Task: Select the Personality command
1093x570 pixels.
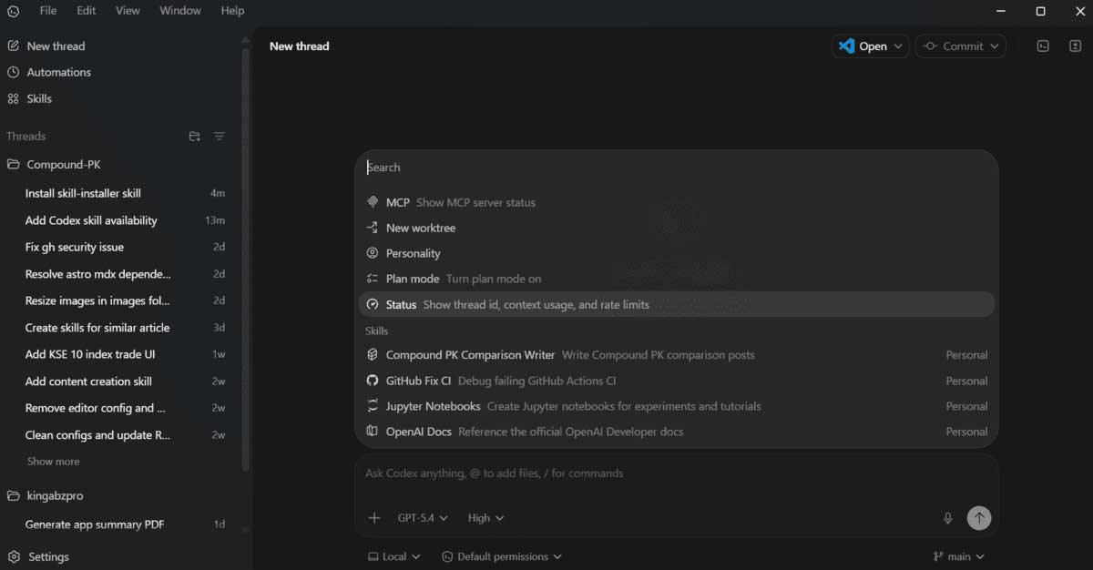Action: [x=676, y=253]
